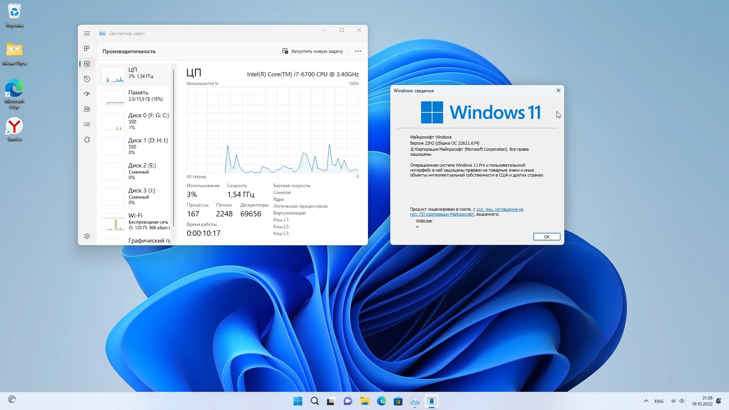Expand the three-dots more options menu
729x410 pixels.
point(358,51)
